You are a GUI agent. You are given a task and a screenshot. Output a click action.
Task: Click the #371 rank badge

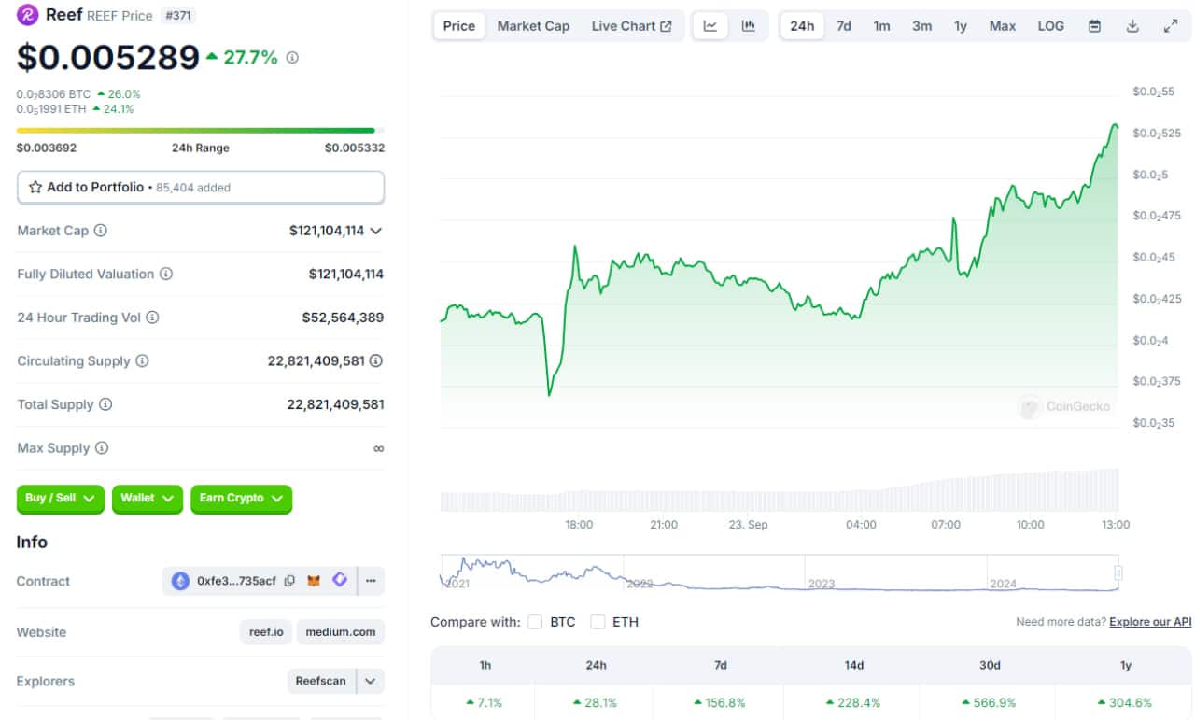click(x=177, y=15)
